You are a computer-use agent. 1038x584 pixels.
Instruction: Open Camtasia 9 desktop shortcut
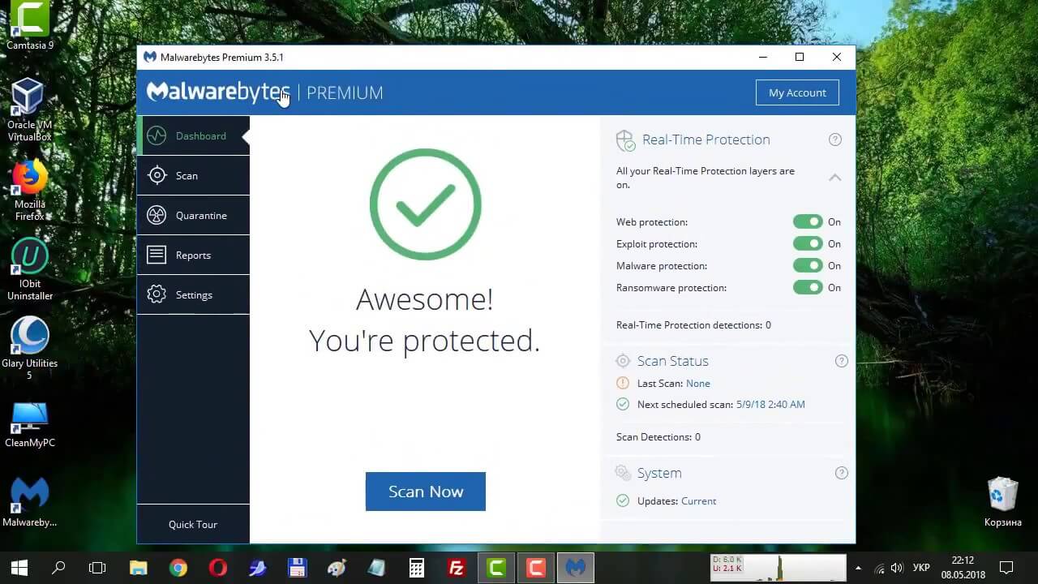[30, 26]
